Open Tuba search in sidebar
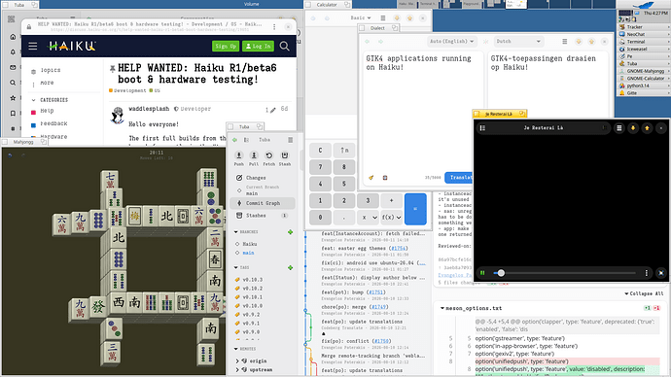671x377 pixels. (x=13, y=83)
